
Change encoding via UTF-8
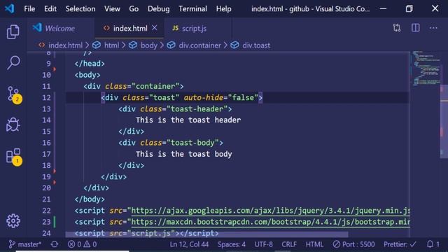click(263, 244)
